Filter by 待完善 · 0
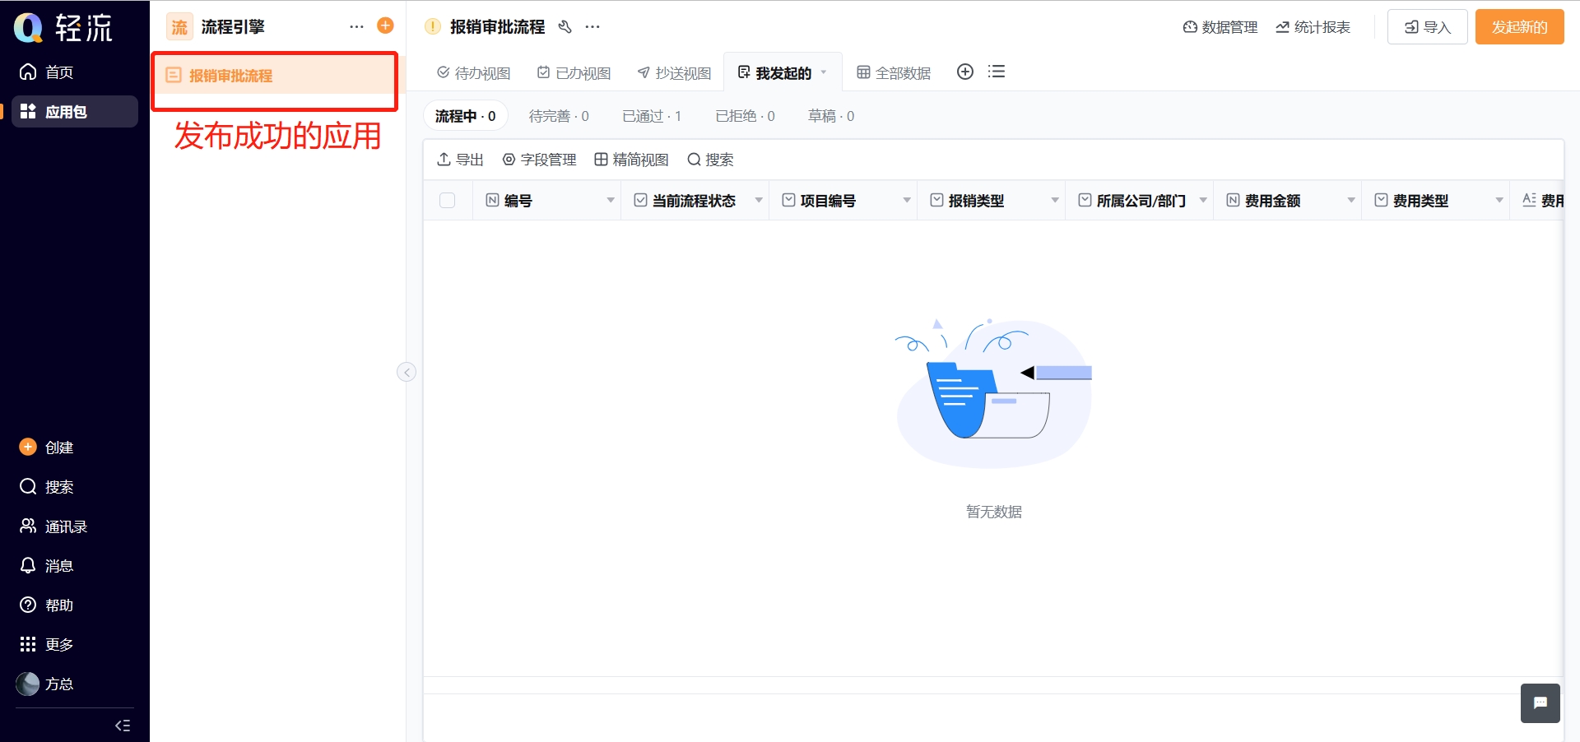This screenshot has width=1580, height=742. click(x=559, y=116)
